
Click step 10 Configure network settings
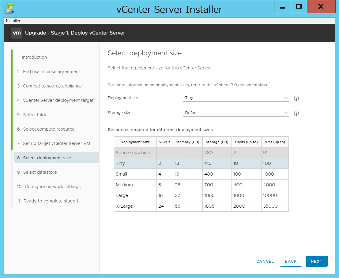[49, 187]
